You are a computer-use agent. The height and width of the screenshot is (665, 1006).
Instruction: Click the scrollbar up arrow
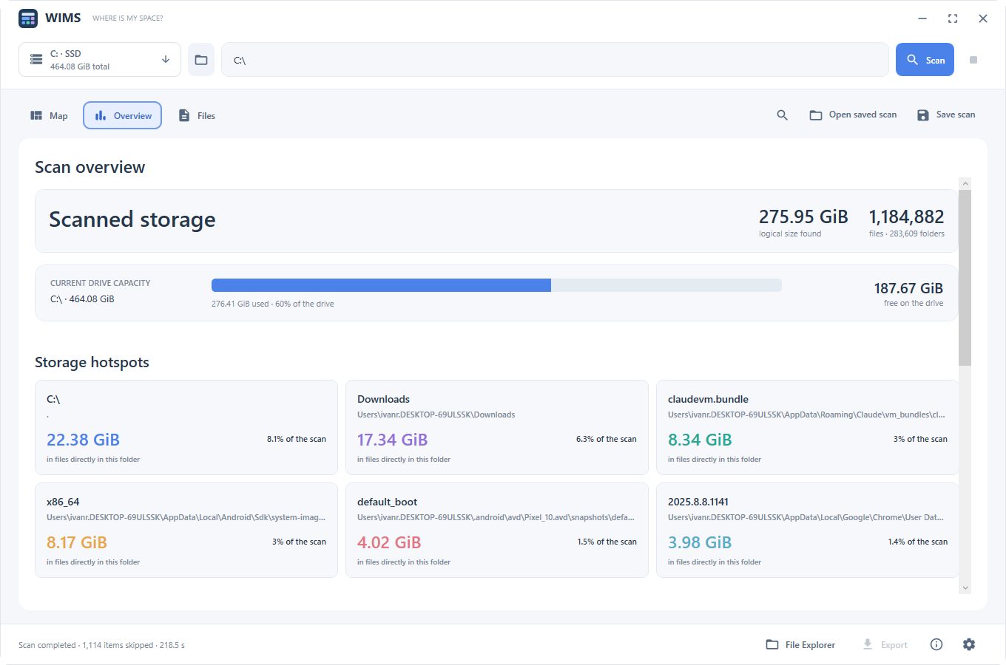[x=965, y=183]
